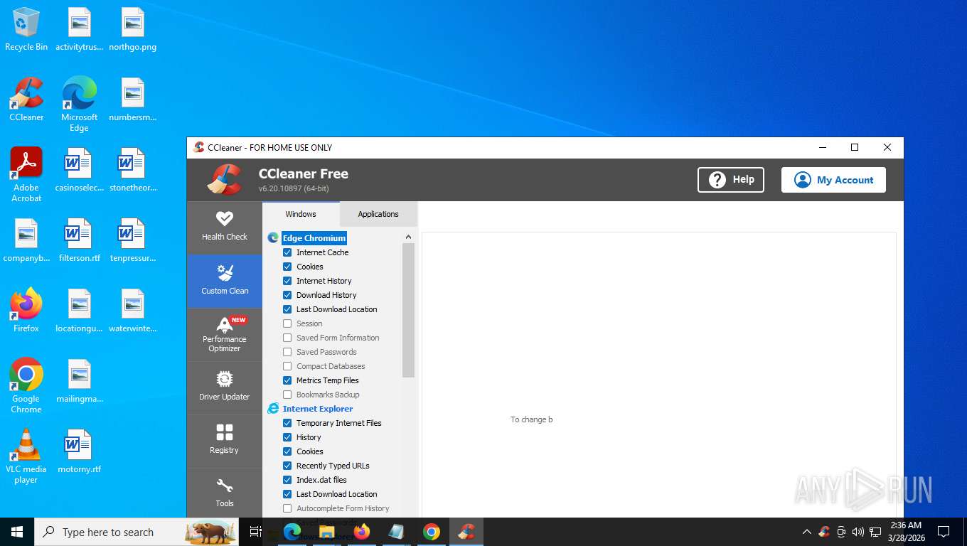The width and height of the screenshot is (967, 546).
Task: Click Type here to search box
Action: pyautogui.click(x=137, y=532)
